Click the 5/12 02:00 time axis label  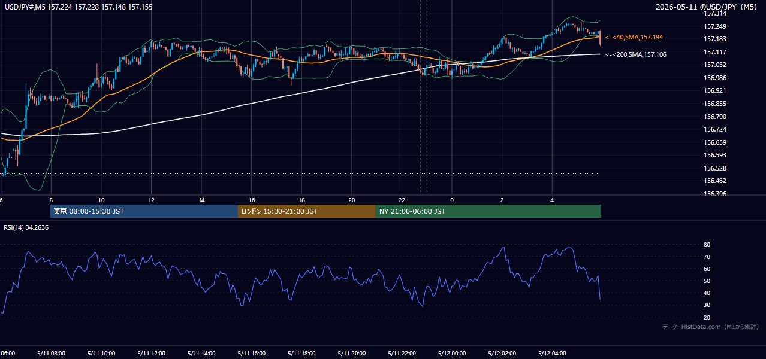coord(502,354)
